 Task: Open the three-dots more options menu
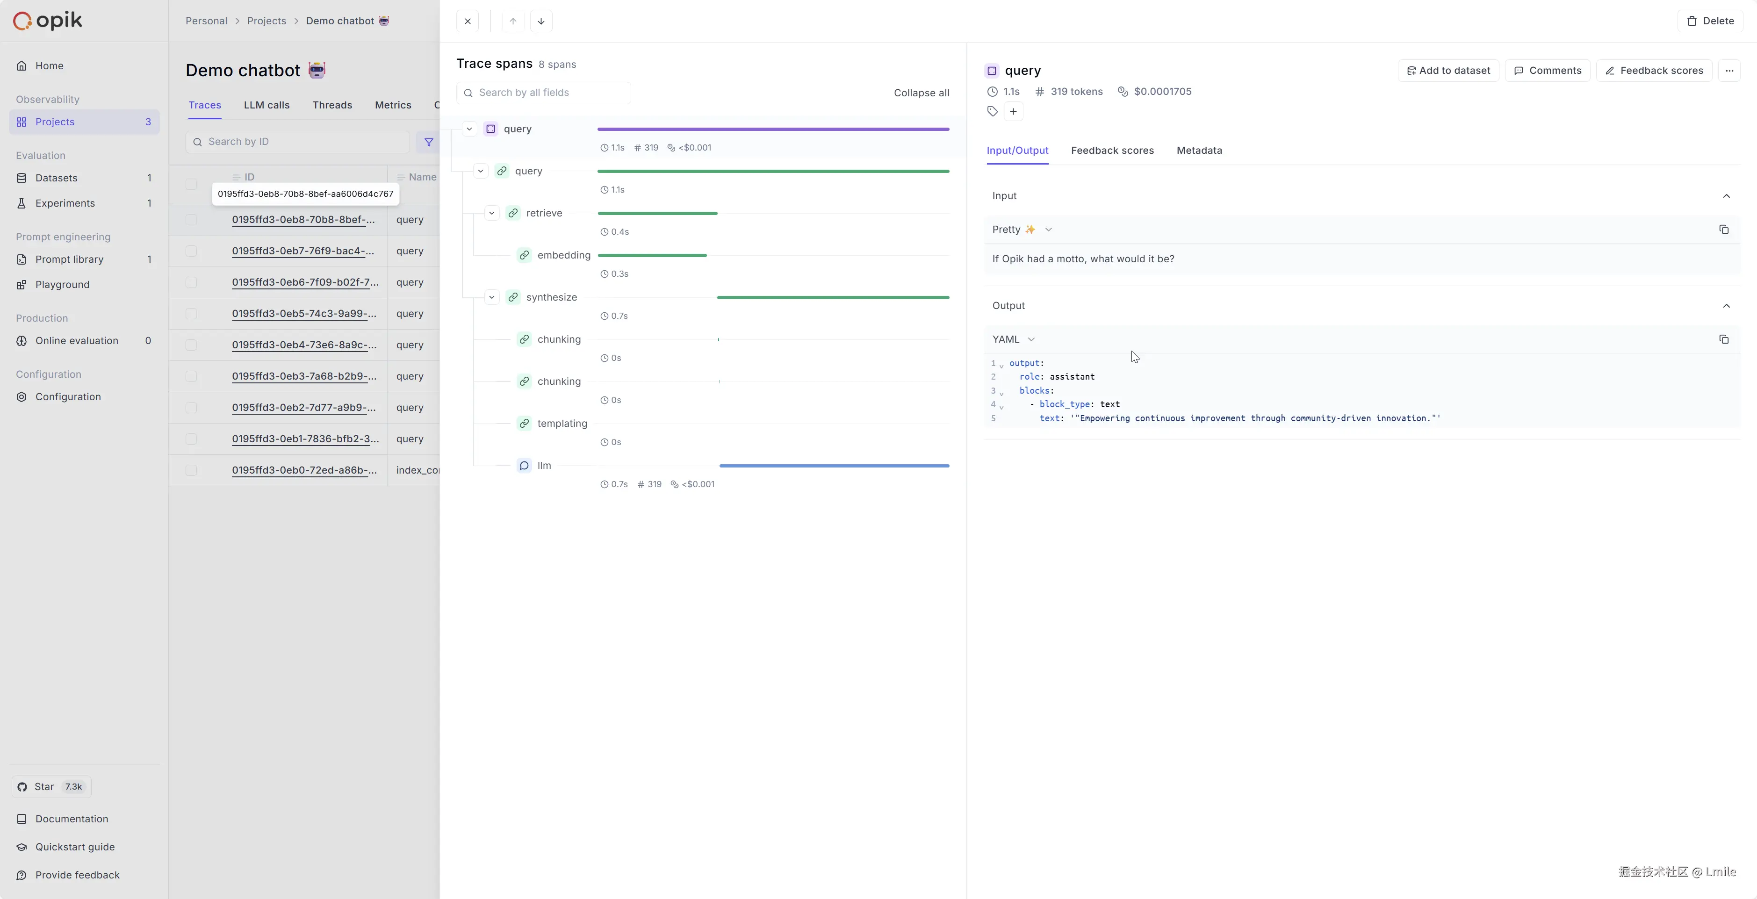pyautogui.click(x=1729, y=71)
